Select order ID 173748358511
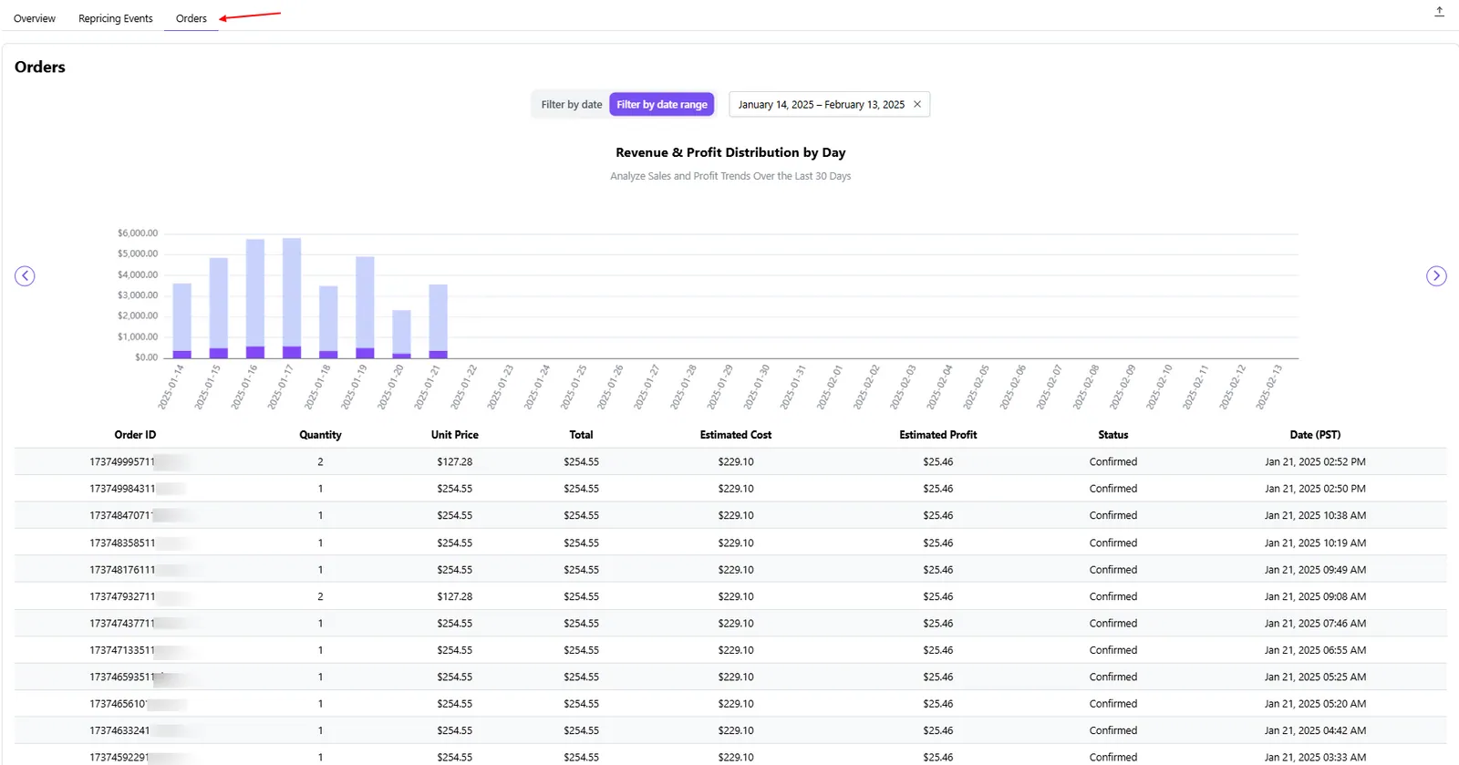Viewport: 1459px width, 765px height. coord(122,543)
